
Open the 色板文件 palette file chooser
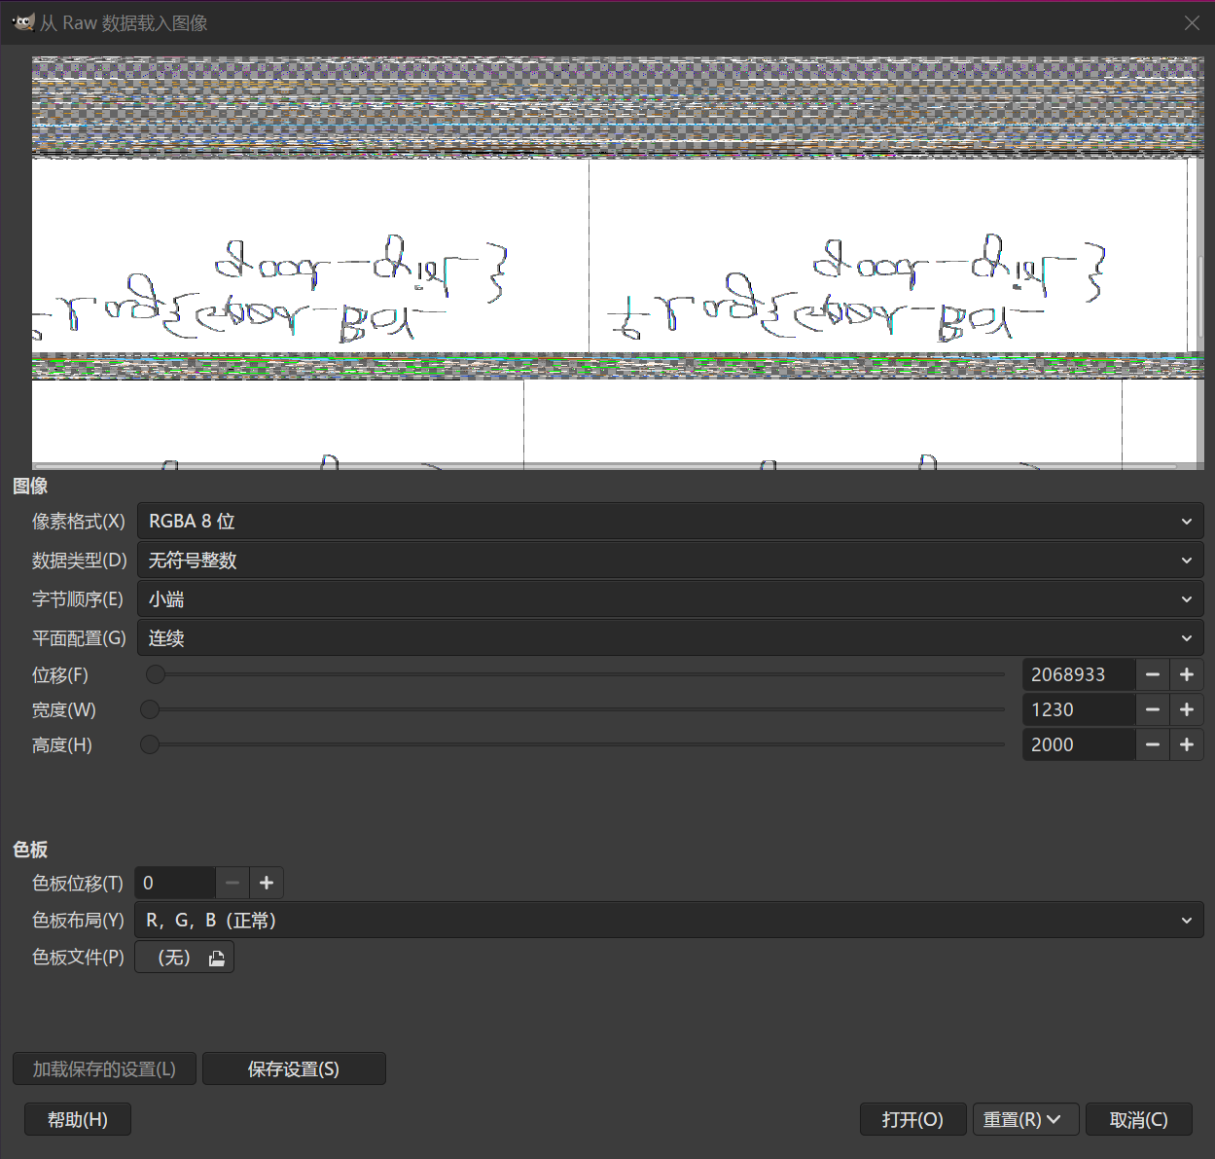pos(185,958)
